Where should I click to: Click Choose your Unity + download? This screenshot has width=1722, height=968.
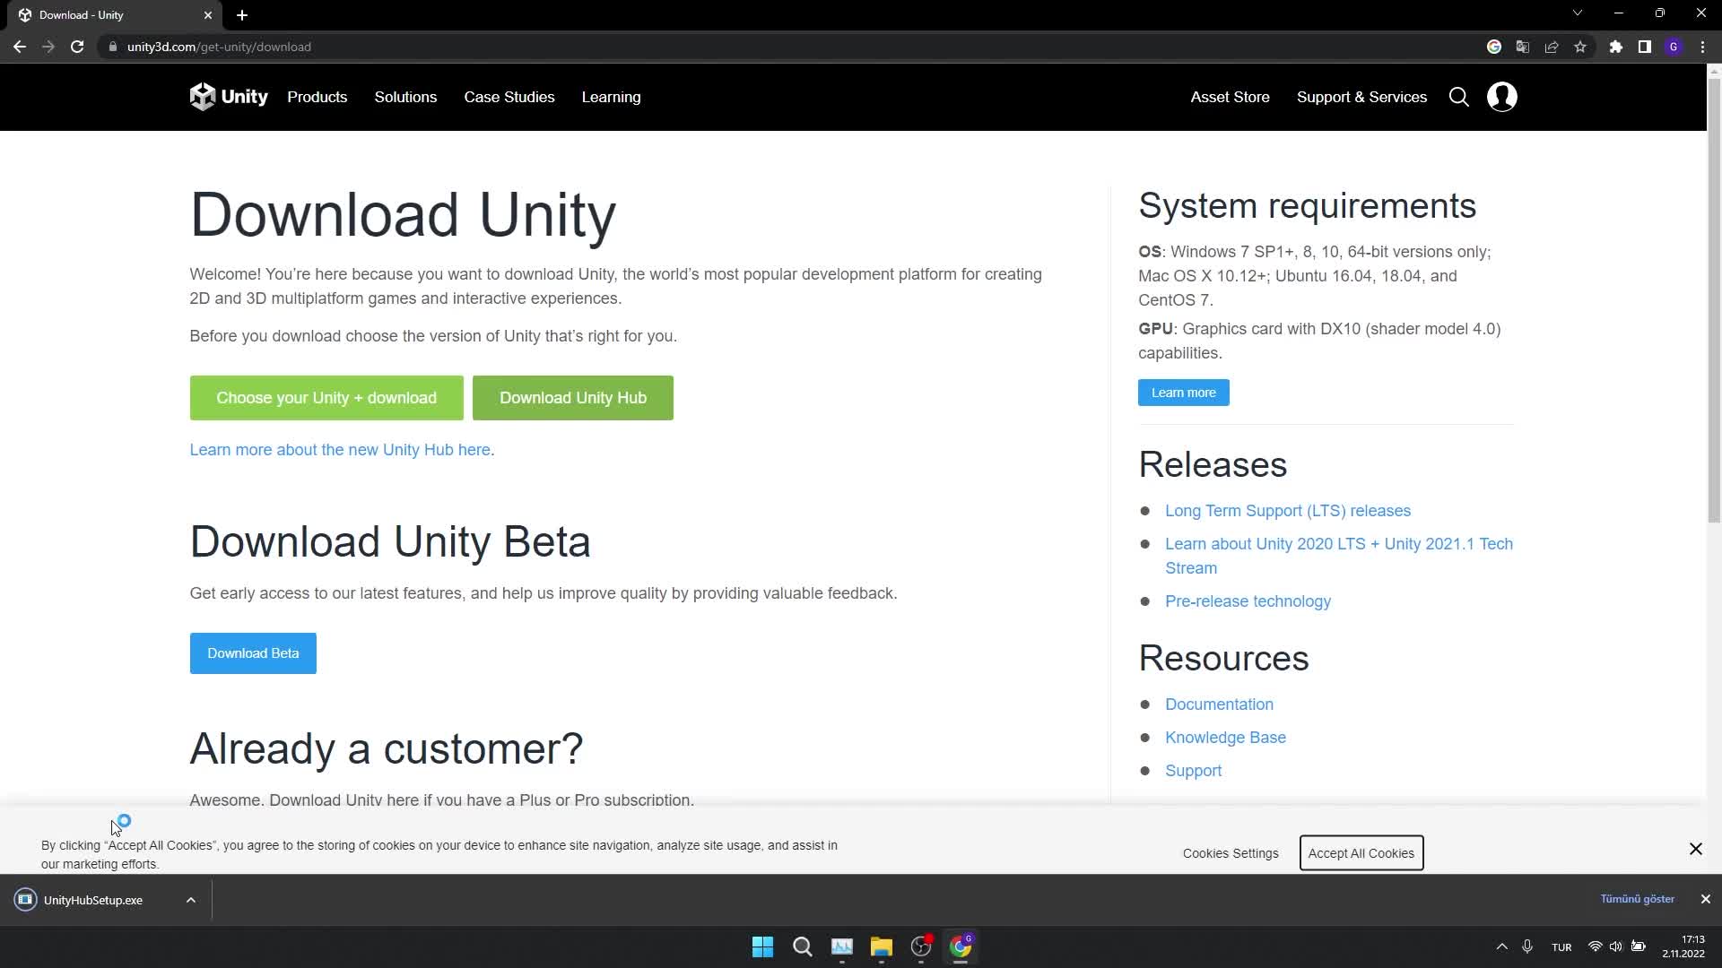point(326,398)
